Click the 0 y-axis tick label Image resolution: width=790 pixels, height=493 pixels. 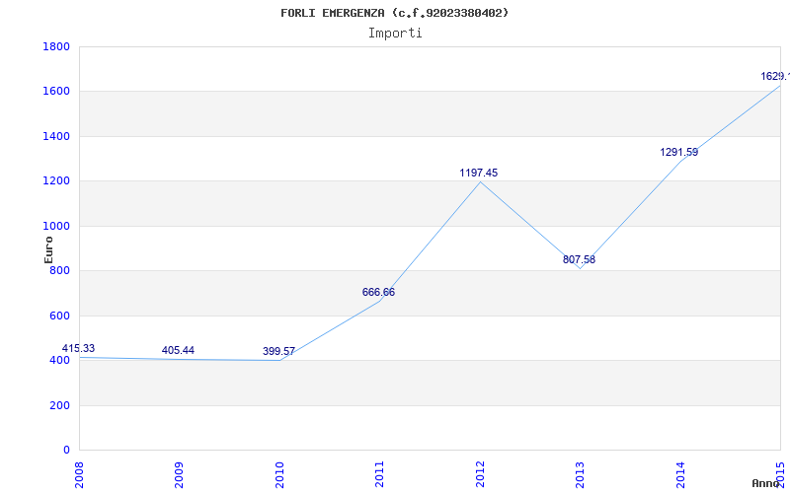tap(66, 450)
